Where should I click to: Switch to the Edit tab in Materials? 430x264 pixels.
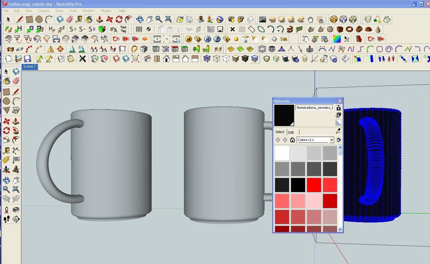pyautogui.click(x=291, y=132)
